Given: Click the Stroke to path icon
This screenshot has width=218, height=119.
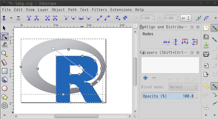Looking at the screenshot, I should [125, 18].
